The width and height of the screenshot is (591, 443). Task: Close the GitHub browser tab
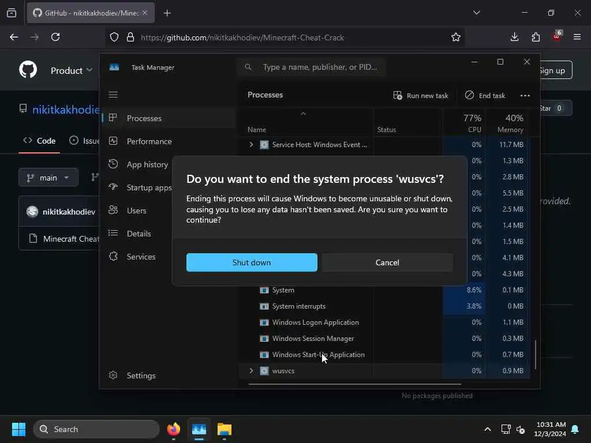(x=145, y=13)
